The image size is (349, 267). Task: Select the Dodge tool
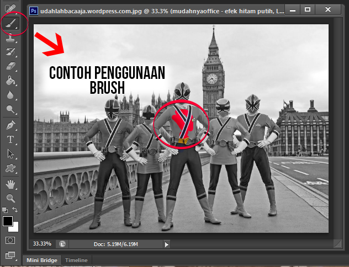tap(10, 109)
